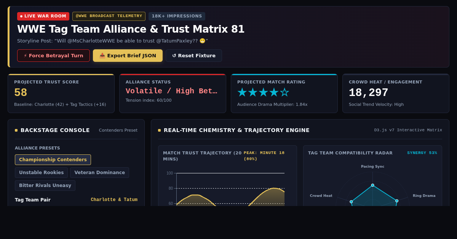Viewport: 457px width, 239px height.
Task: Click the D3.js v7 Interactive Matrix label
Action: pos(408,130)
